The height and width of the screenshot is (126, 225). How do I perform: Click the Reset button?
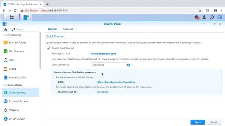pos(214,122)
